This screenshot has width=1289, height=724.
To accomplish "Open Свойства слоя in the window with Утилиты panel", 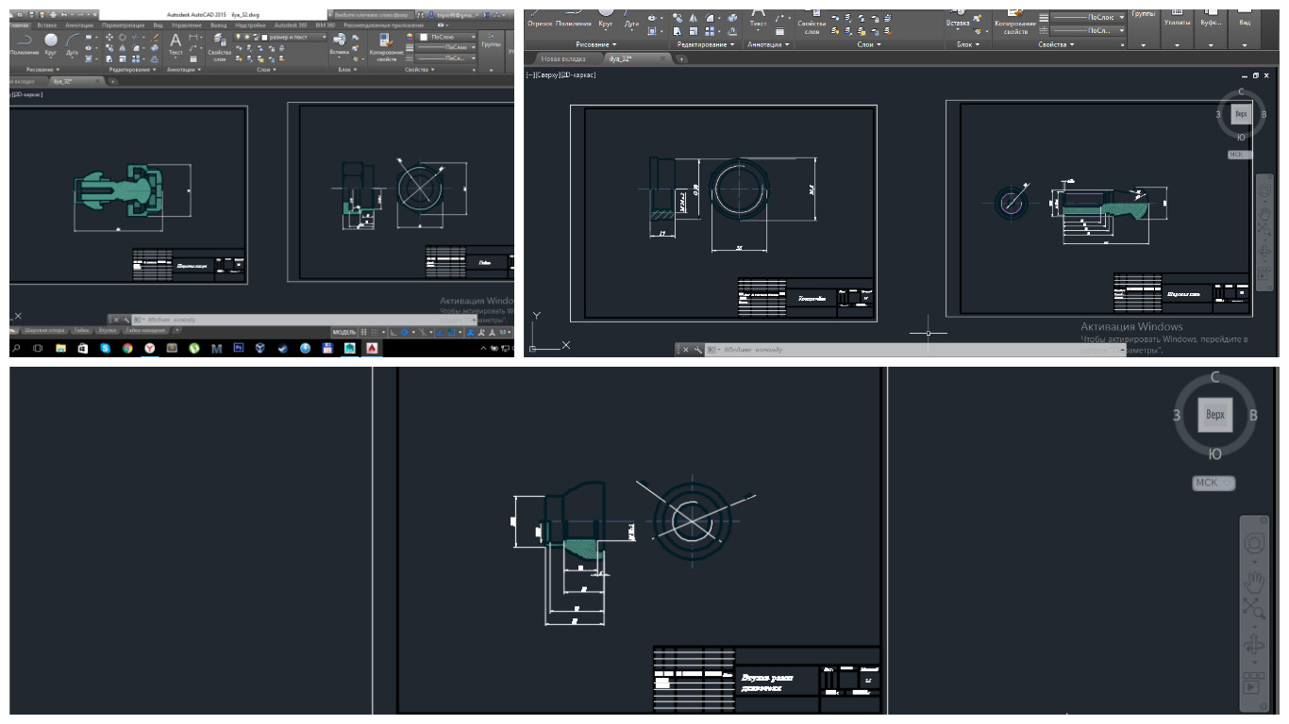I will (x=812, y=21).
